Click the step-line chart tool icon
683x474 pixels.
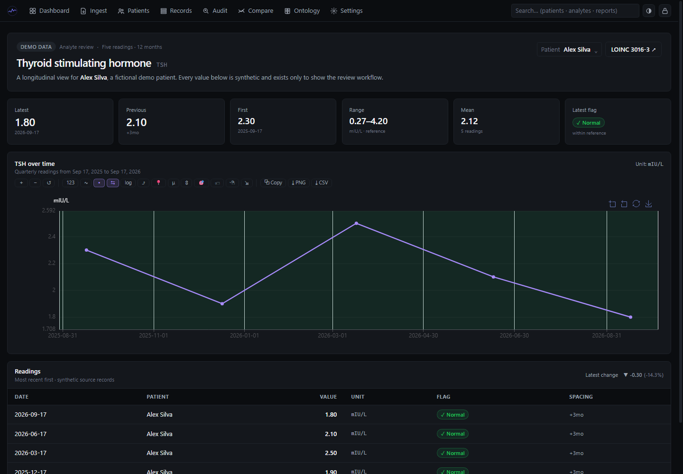pos(144,183)
